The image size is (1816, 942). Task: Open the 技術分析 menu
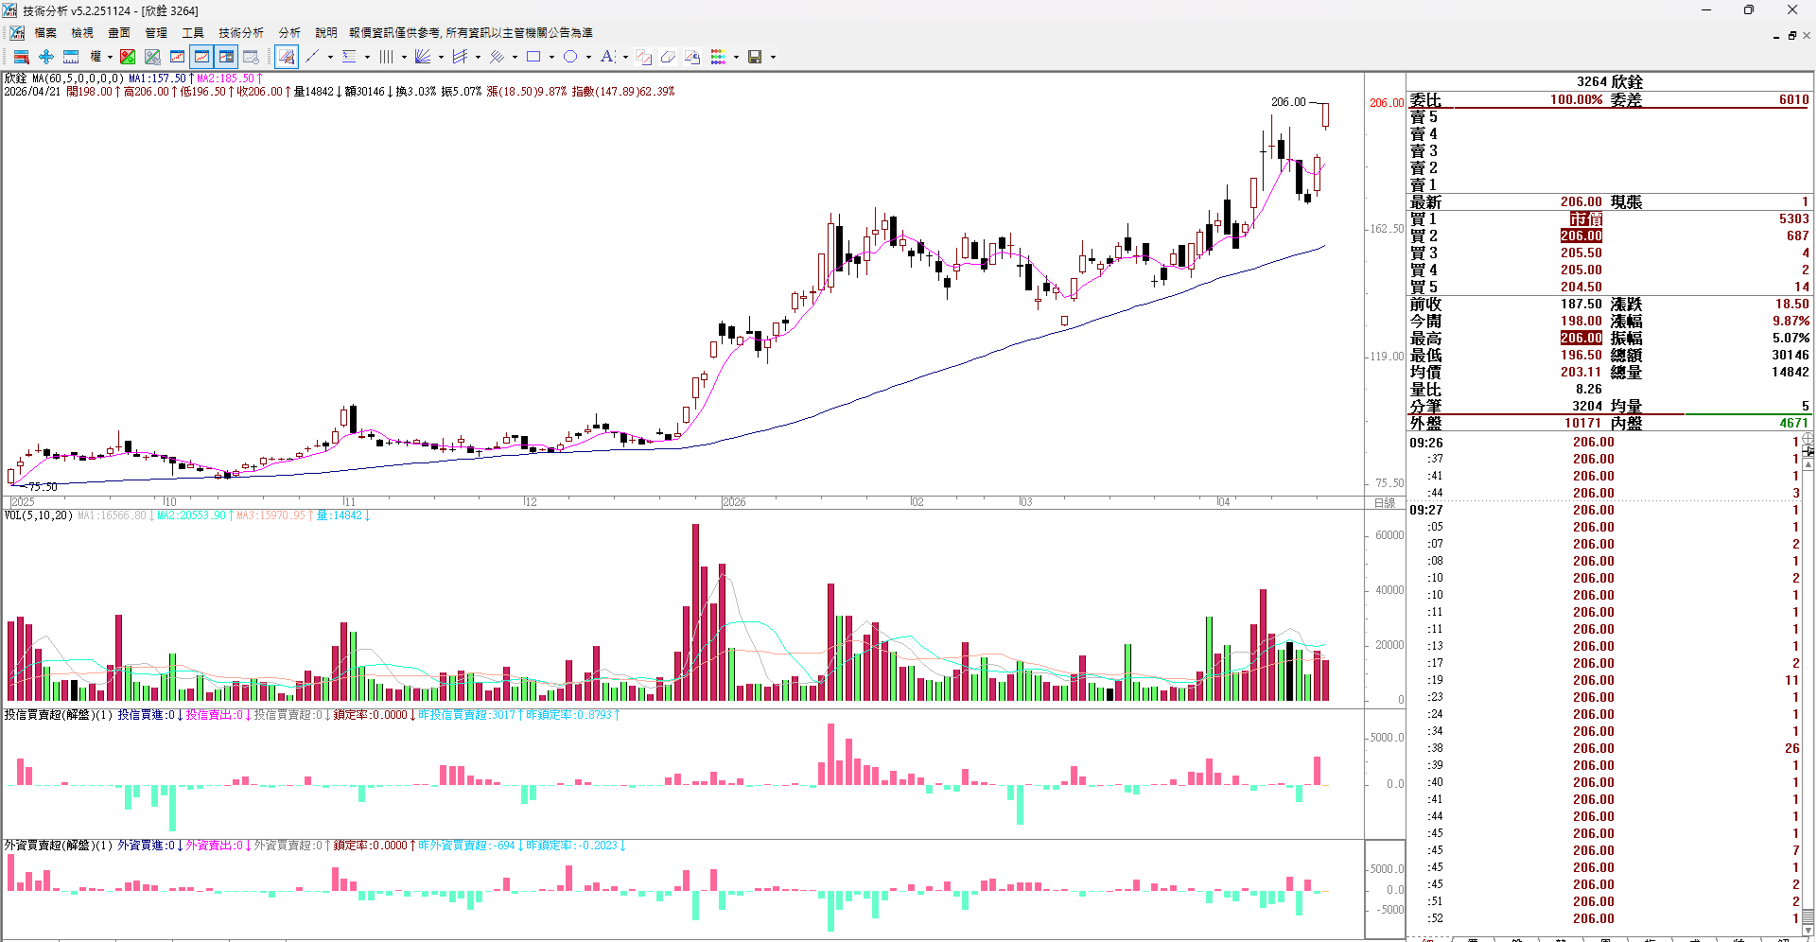[x=241, y=33]
